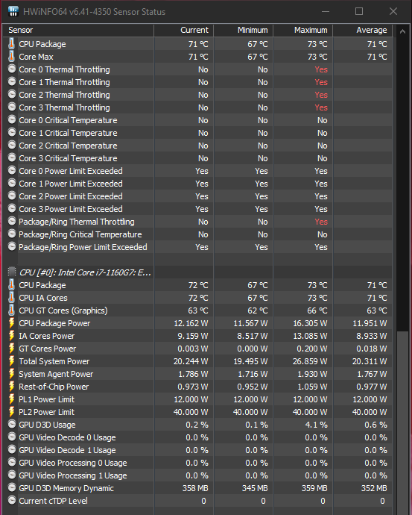Select the Core 3 Critical Temperature row label

click(68, 158)
